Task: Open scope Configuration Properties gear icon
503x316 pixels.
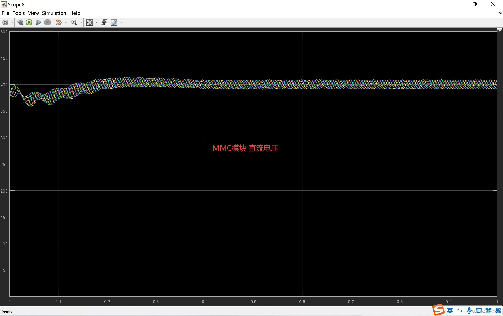Action: 5,22
